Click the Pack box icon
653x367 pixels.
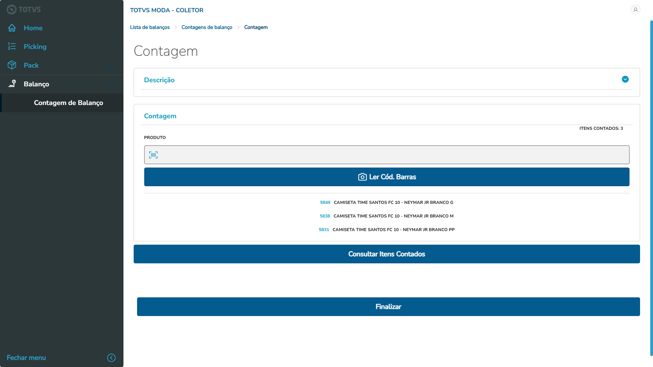coord(12,65)
